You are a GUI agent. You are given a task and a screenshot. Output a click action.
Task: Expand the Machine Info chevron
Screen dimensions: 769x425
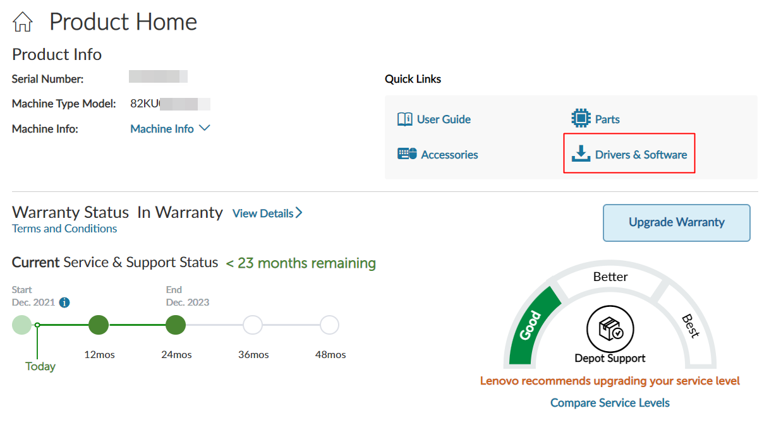point(204,128)
